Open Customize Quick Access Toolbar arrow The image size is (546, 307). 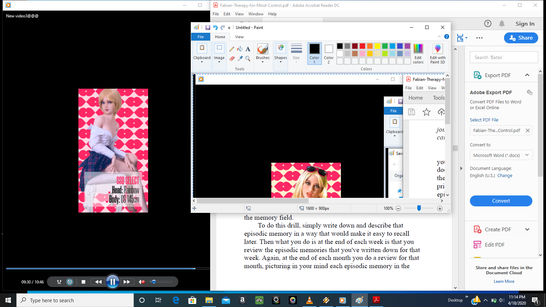pos(229,28)
